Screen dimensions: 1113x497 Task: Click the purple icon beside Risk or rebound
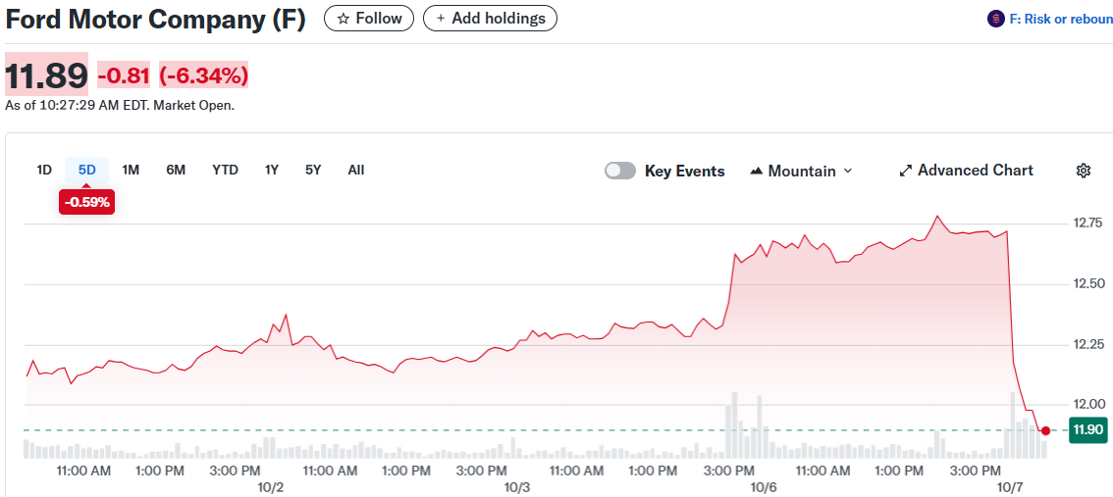[x=996, y=19]
